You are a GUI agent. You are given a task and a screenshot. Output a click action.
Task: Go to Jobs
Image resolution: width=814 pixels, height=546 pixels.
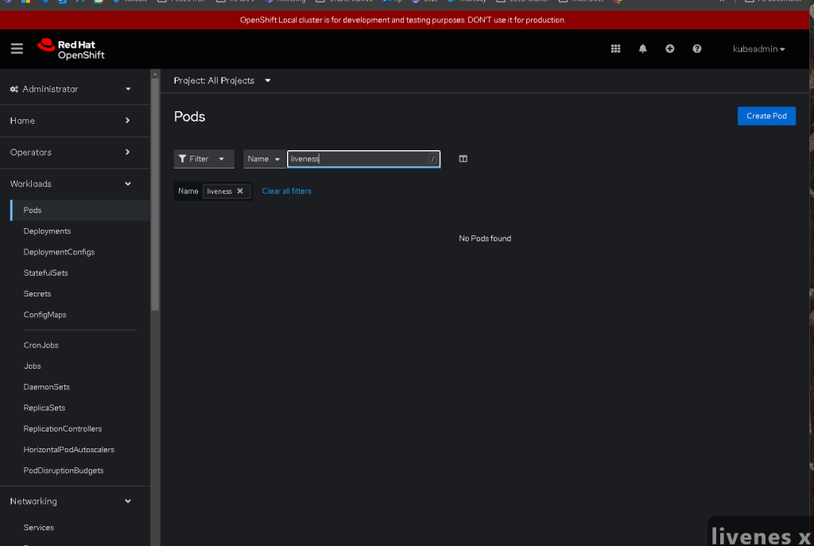[x=32, y=366]
